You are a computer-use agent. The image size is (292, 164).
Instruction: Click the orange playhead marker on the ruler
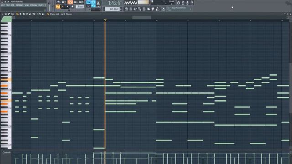(x=105, y=20)
